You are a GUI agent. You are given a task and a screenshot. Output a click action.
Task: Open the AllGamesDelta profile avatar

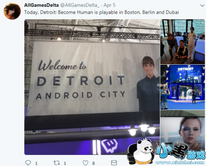[x=12, y=11]
